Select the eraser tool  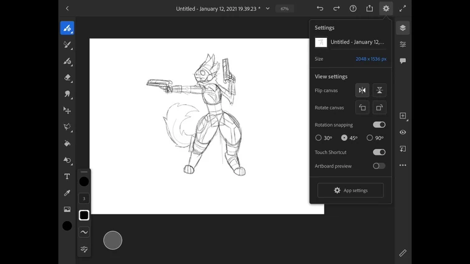tap(67, 78)
